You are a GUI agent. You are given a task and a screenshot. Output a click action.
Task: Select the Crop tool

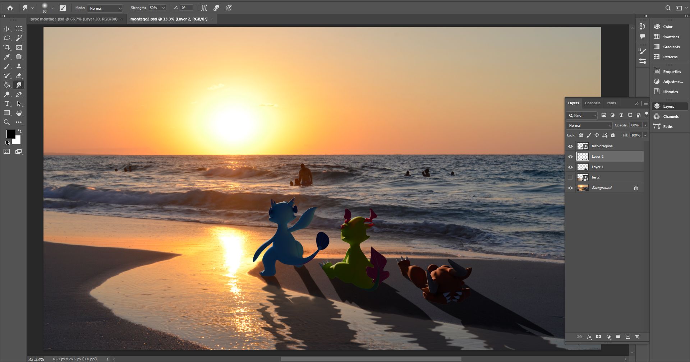coord(7,47)
